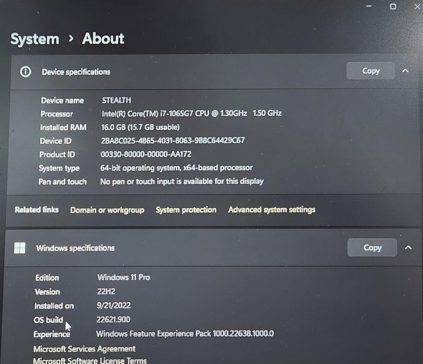
Task: Open Microsoft Software License Terms link
Action: point(90,360)
